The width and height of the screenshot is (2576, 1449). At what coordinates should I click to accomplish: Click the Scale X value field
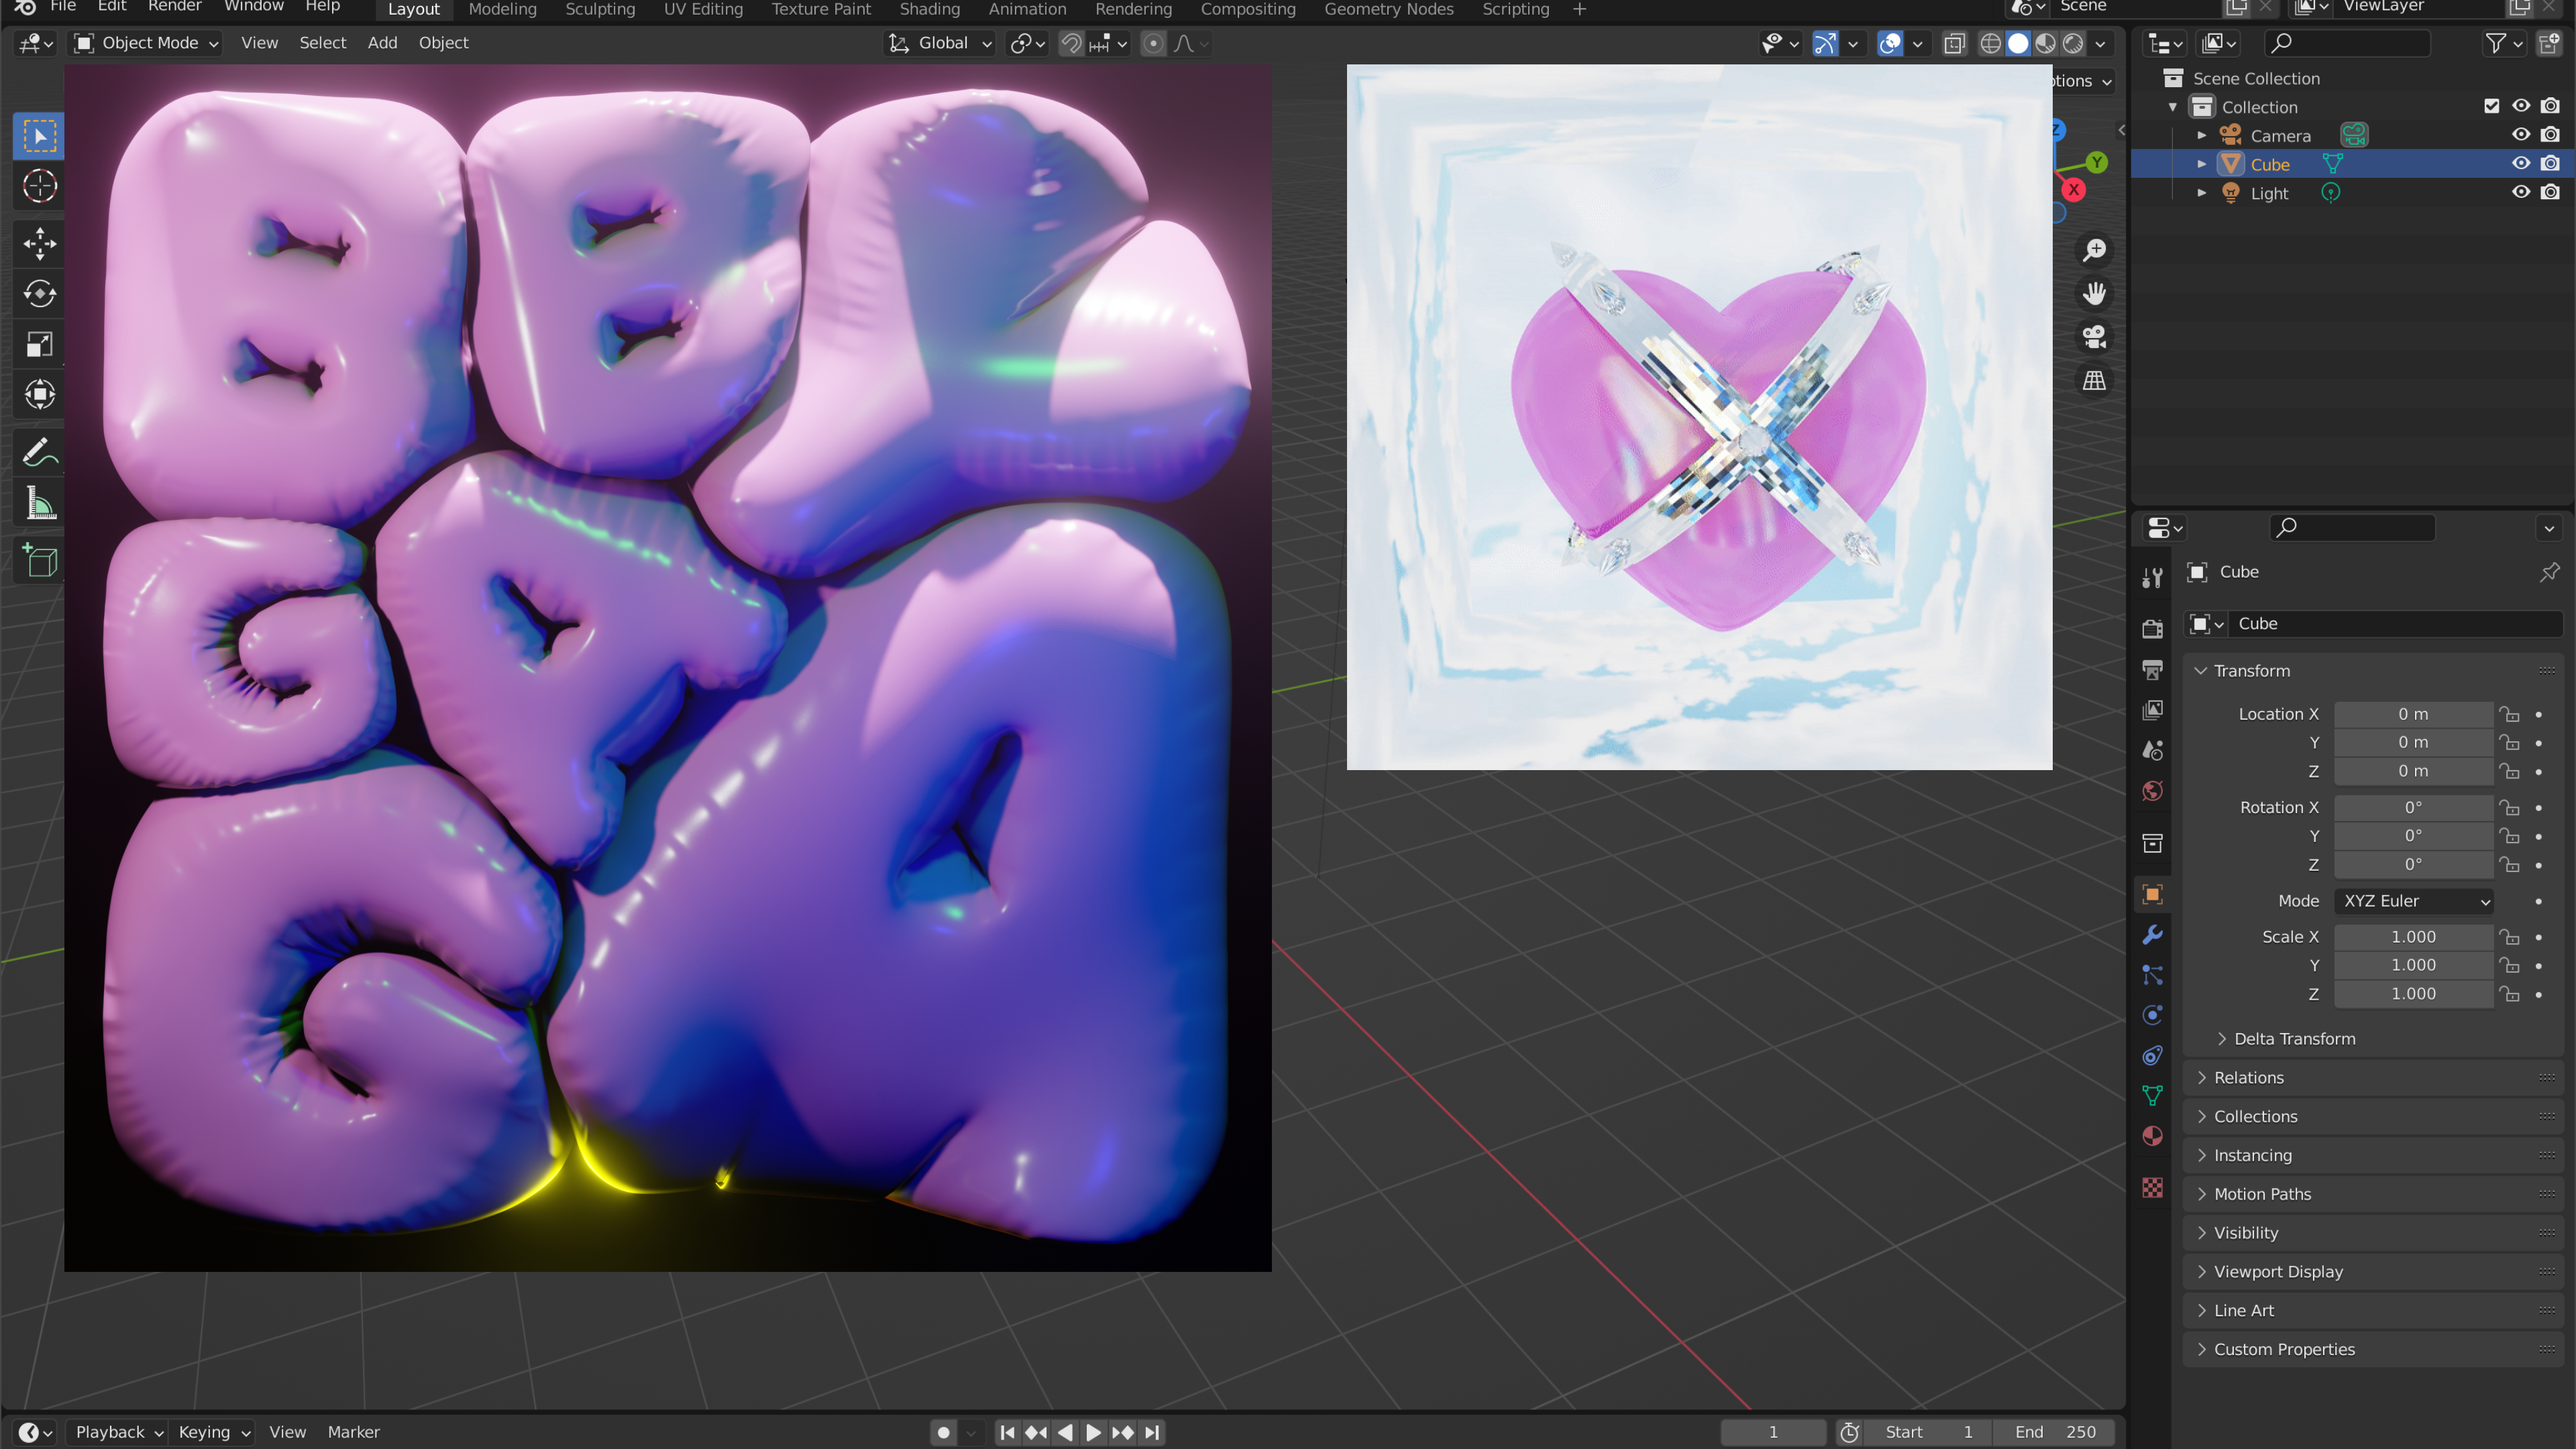point(2412,937)
